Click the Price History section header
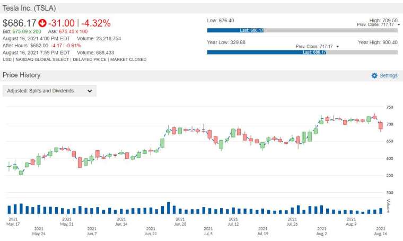The image size is (403, 241). tap(22, 75)
